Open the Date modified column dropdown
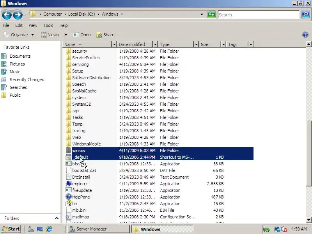This screenshot has height=234, width=312. coord(155,44)
